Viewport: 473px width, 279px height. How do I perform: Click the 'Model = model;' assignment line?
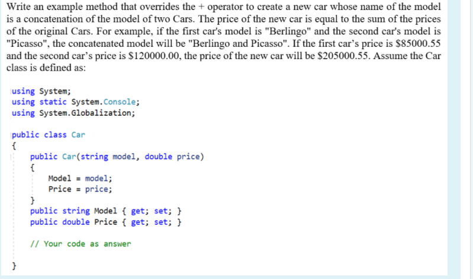(80, 179)
